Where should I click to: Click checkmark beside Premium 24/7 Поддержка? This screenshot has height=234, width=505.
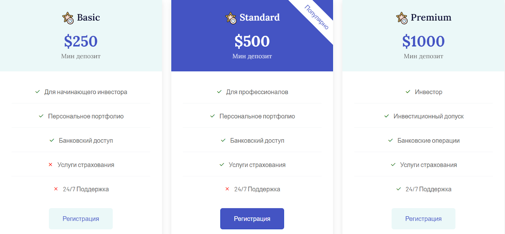[399, 189]
